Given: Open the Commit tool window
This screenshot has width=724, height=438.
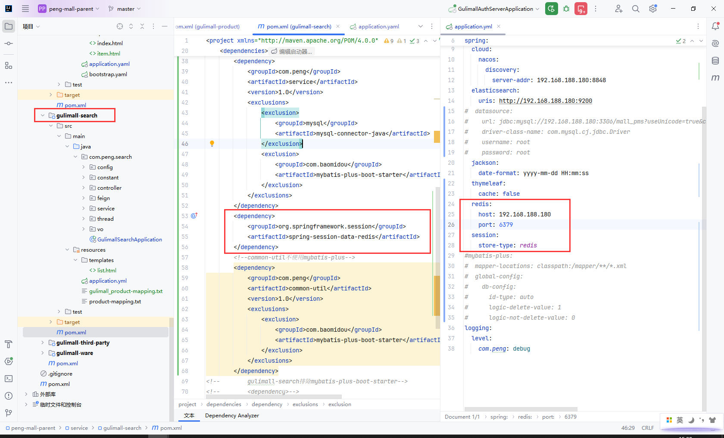Looking at the screenshot, I should 9,43.
